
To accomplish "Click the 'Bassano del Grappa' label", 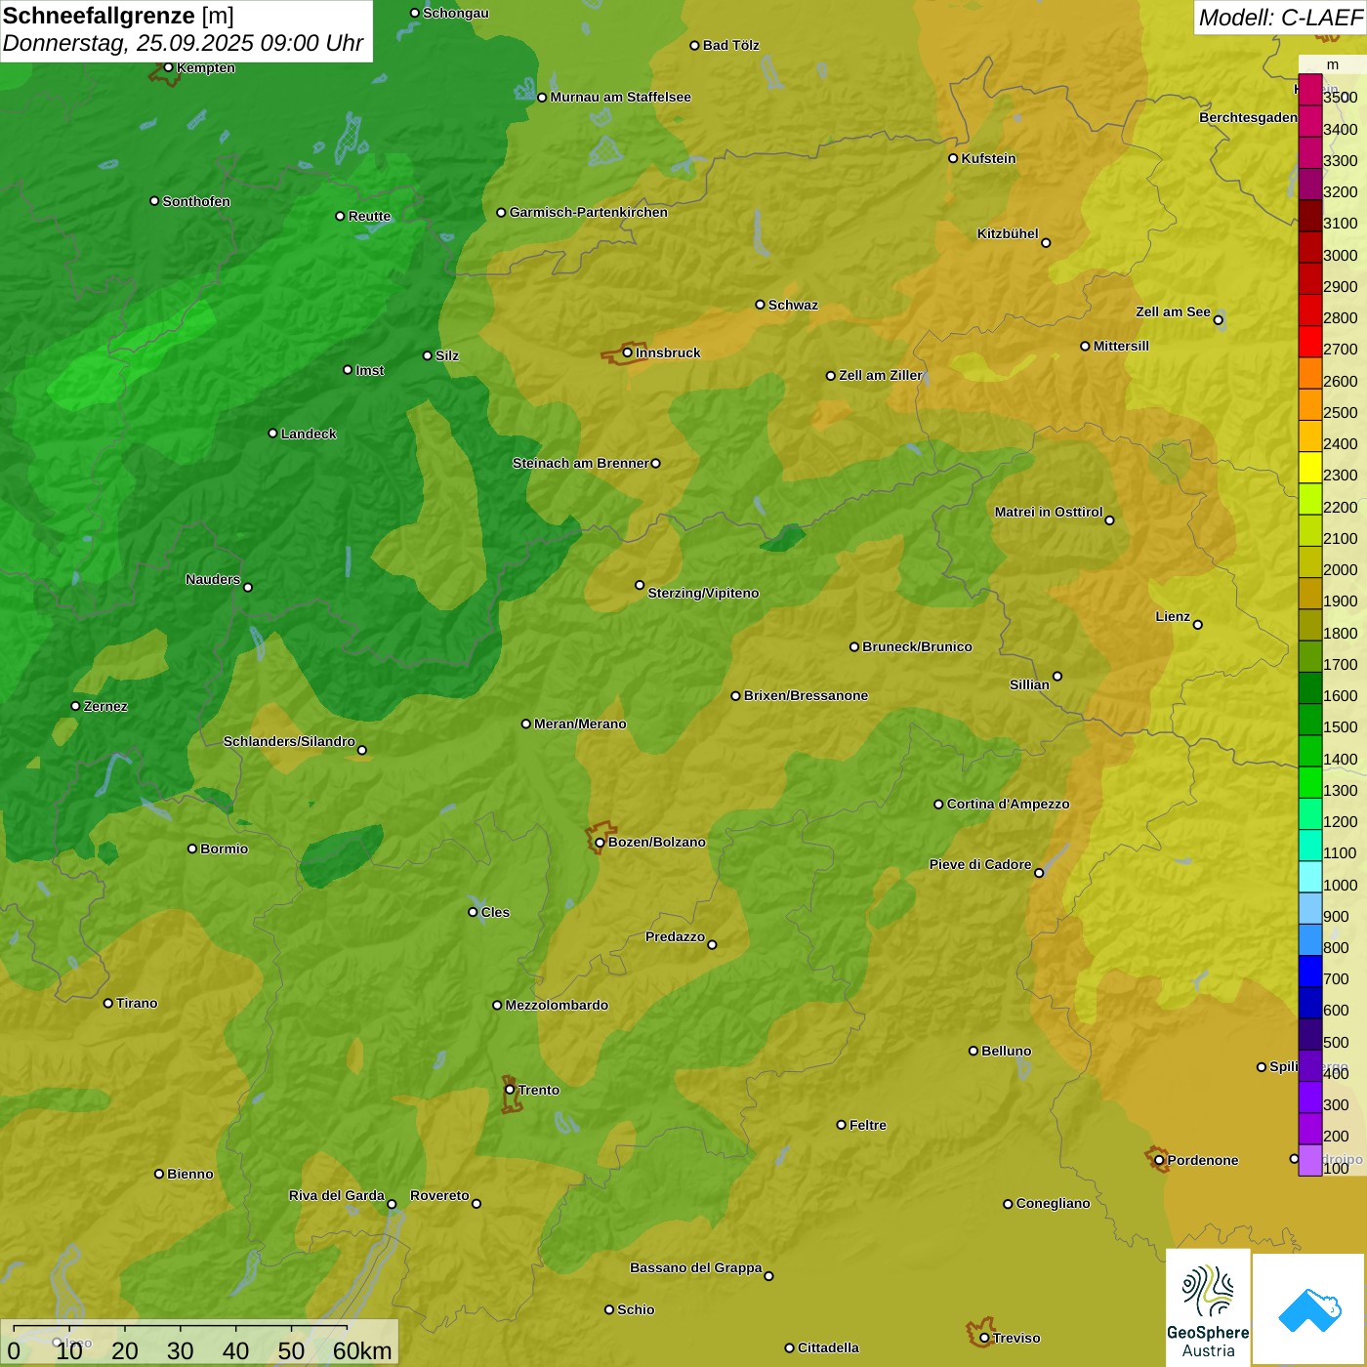I will tap(696, 1267).
